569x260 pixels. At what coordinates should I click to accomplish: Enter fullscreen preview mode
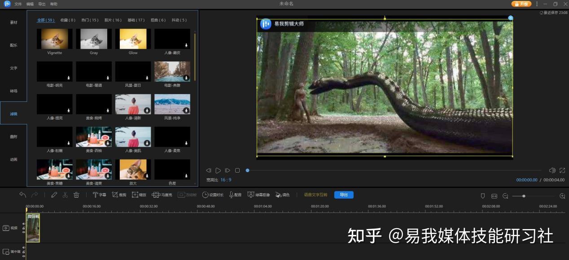pyautogui.click(x=562, y=170)
